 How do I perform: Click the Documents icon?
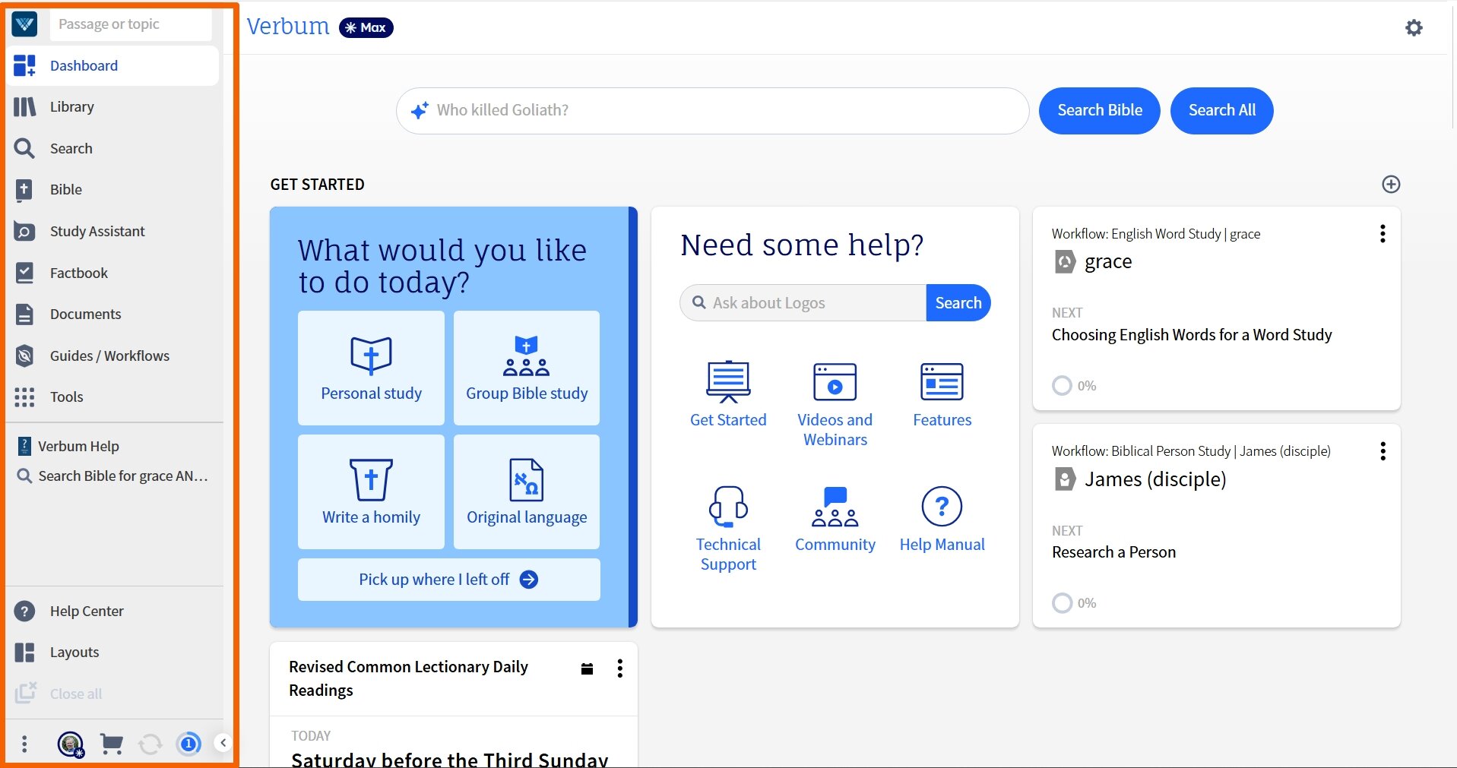tap(24, 314)
